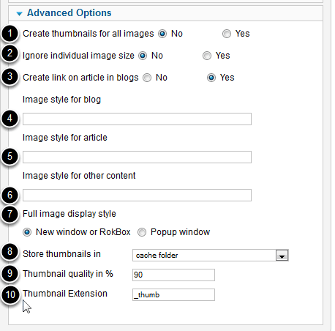Click the cache folder combo box

(211, 256)
